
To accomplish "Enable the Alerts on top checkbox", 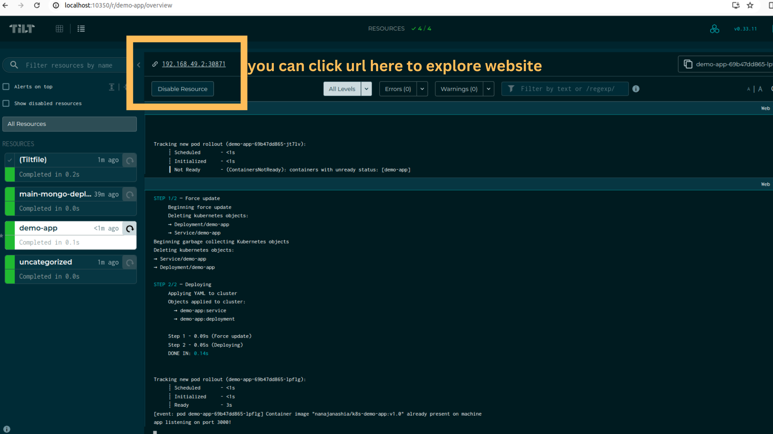I will tap(6, 86).
